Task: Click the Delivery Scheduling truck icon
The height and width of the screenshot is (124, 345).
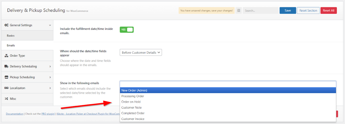Action: click(x=6, y=66)
